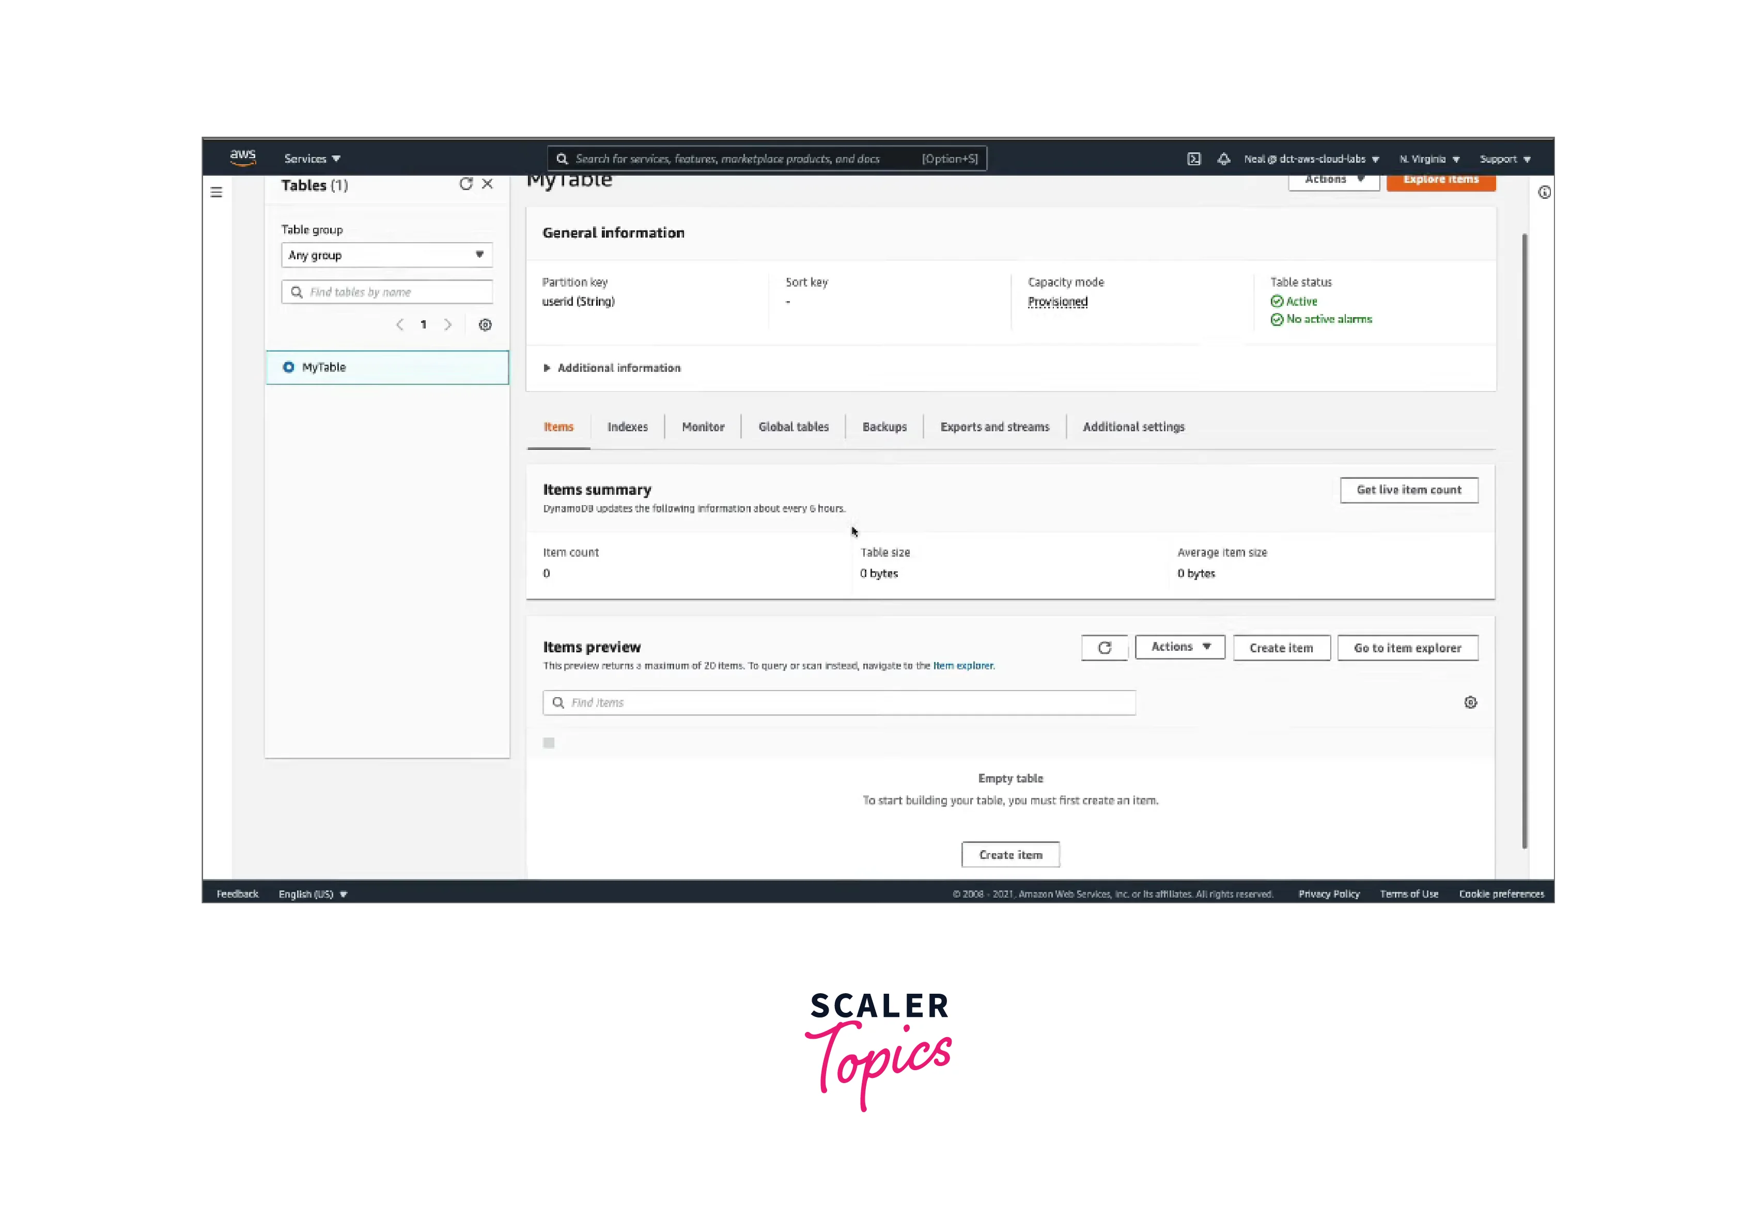
Task: Open the notifications bell icon
Action: coord(1223,159)
